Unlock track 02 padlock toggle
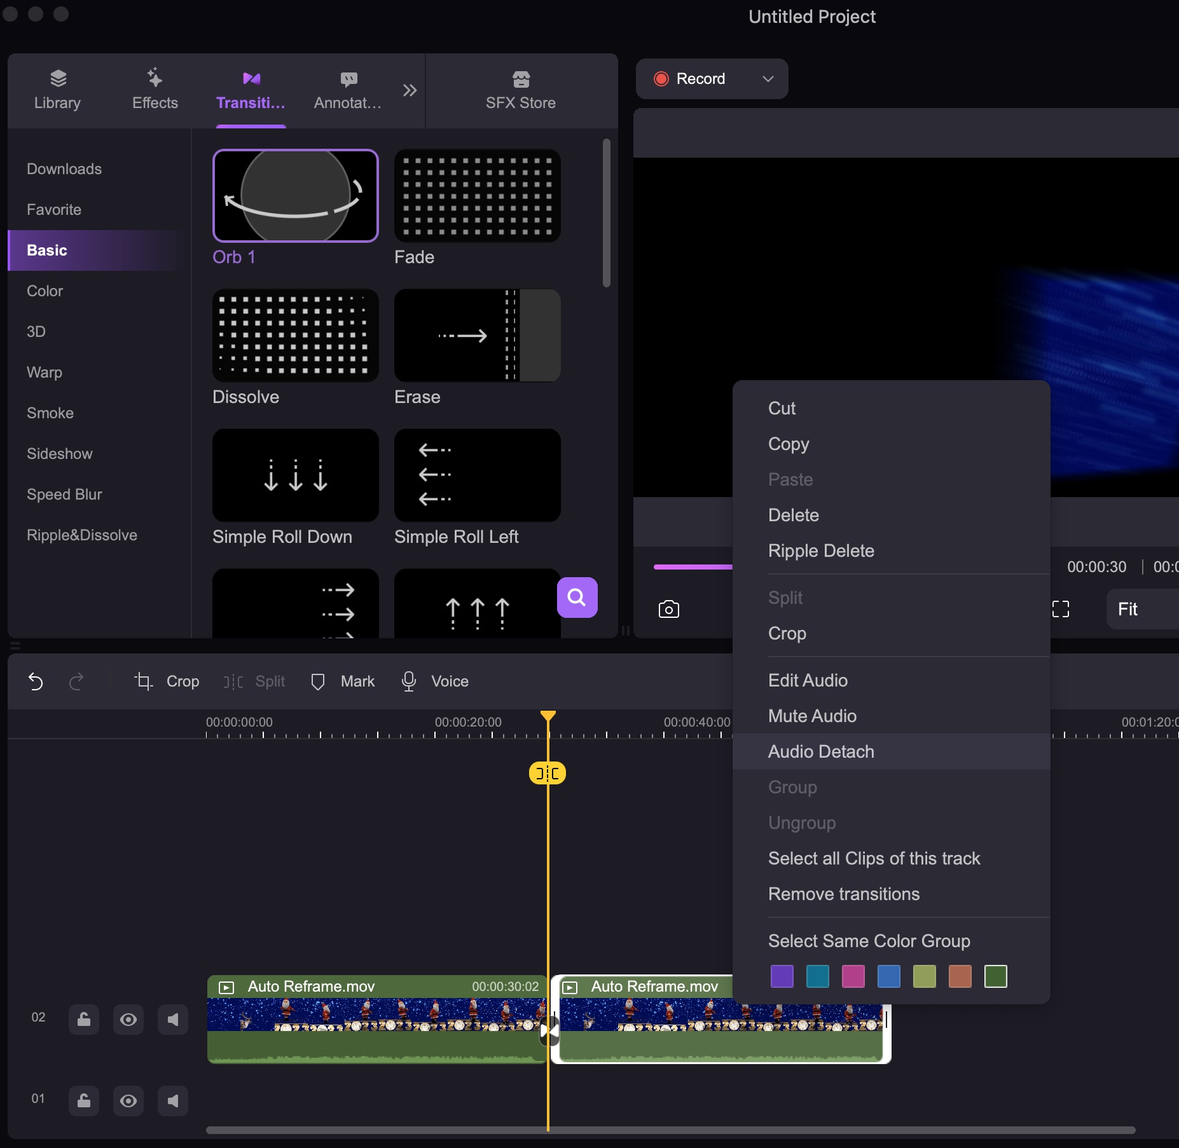 (x=83, y=1020)
